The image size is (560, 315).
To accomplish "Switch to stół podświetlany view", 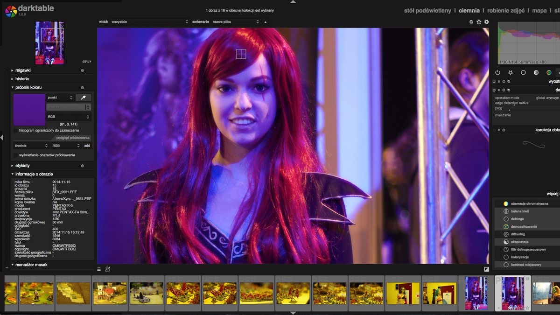I will point(427,10).
